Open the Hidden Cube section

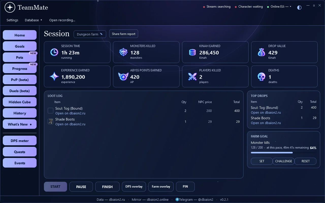tap(20, 102)
